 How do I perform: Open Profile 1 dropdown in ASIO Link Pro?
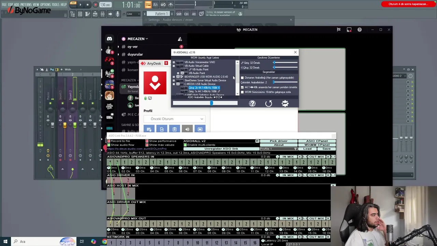[279, 149]
